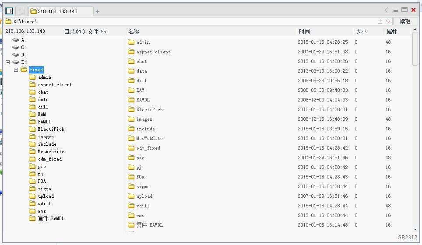The width and height of the screenshot is (422, 245).
Task: Sort by the 大小 column header
Action: pos(361,32)
